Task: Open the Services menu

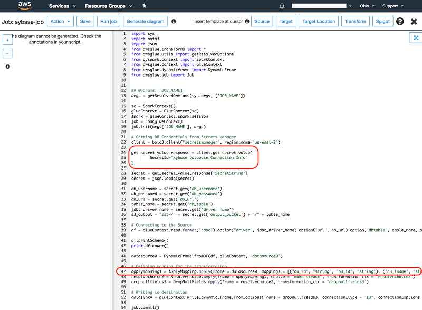Action: (x=62, y=6)
